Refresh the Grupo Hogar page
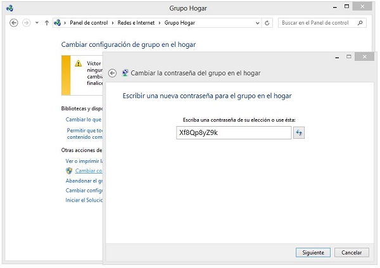 point(267,23)
